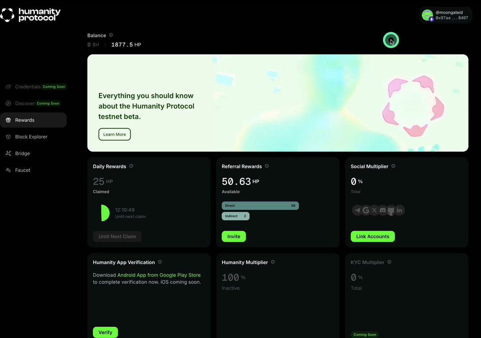Click the testnet beta banner image
Screen dimensions: 481x338
(x=278, y=103)
